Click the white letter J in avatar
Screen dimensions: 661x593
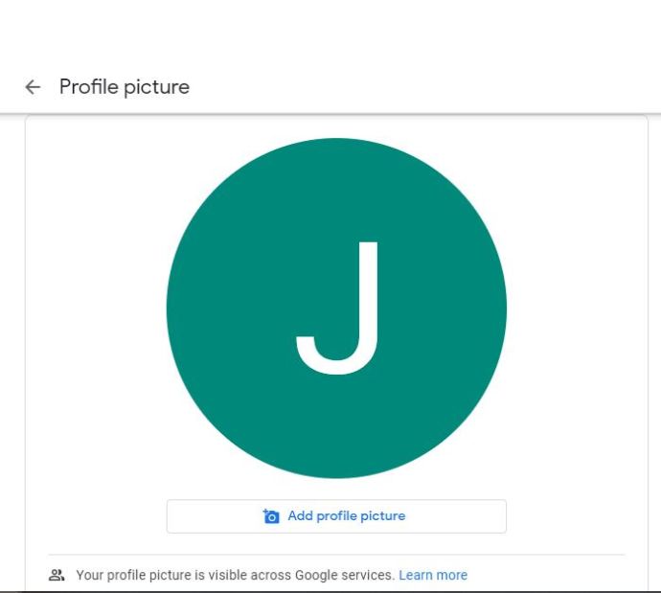pyautogui.click(x=337, y=308)
